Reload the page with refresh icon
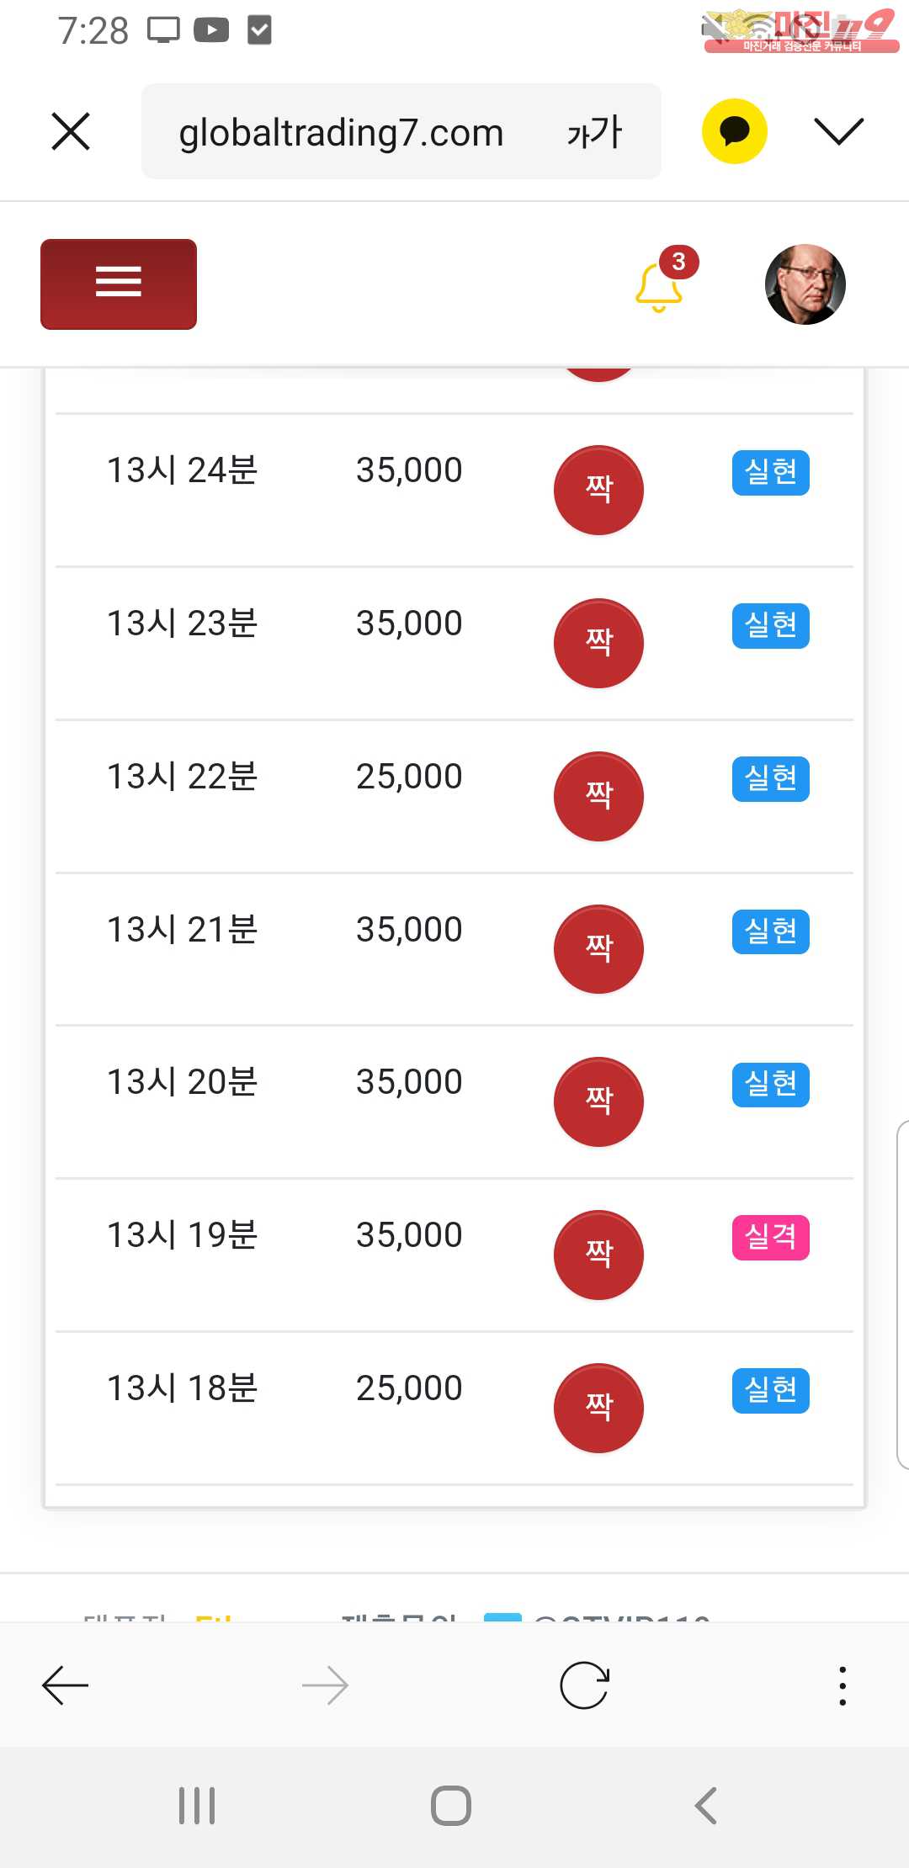The image size is (909, 1868). [584, 1685]
